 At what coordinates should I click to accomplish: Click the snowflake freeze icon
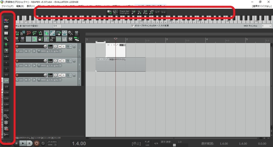point(6,123)
